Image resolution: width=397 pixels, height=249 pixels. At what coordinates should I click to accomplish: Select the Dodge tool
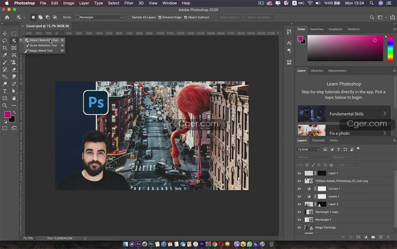tap(5, 84)
